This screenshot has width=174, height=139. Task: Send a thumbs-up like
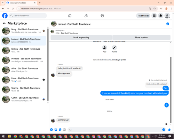(x=169, y=130)
